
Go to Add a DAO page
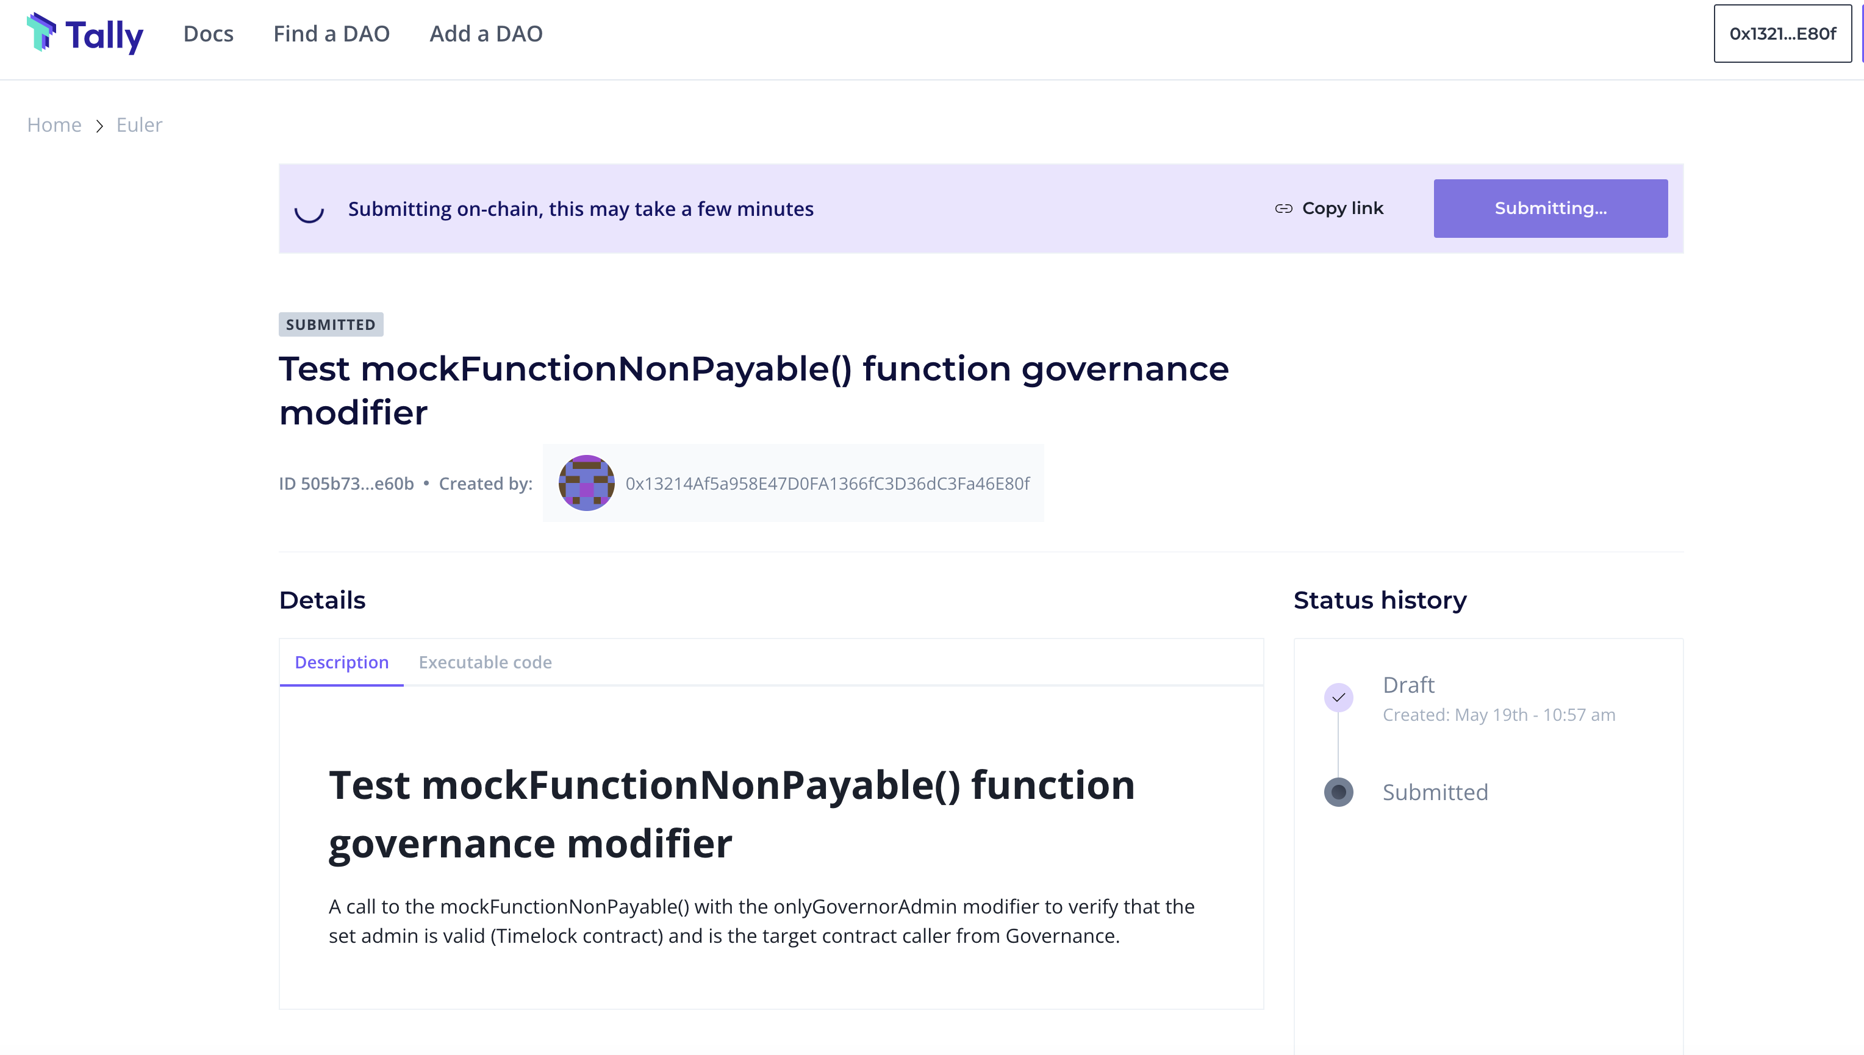(486, 34)
